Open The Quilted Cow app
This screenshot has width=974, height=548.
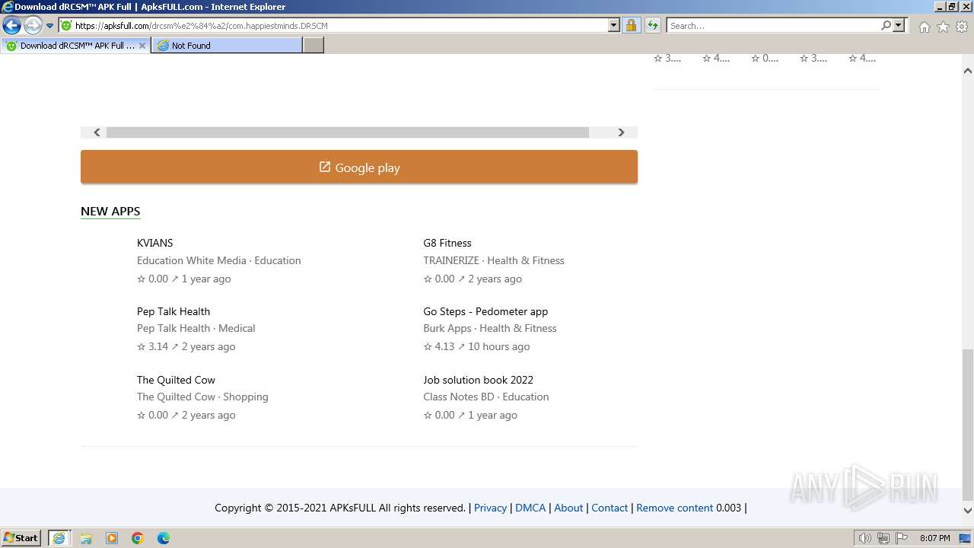coord(176,380)
